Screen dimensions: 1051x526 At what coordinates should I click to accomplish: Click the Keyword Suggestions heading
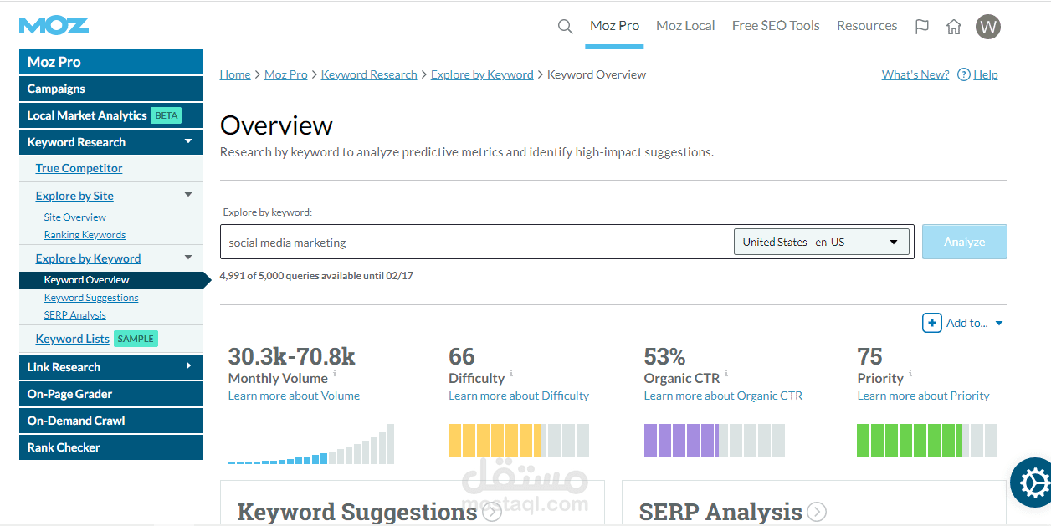357,512
